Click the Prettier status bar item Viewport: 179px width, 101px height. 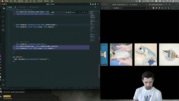(x=90, y=88)
